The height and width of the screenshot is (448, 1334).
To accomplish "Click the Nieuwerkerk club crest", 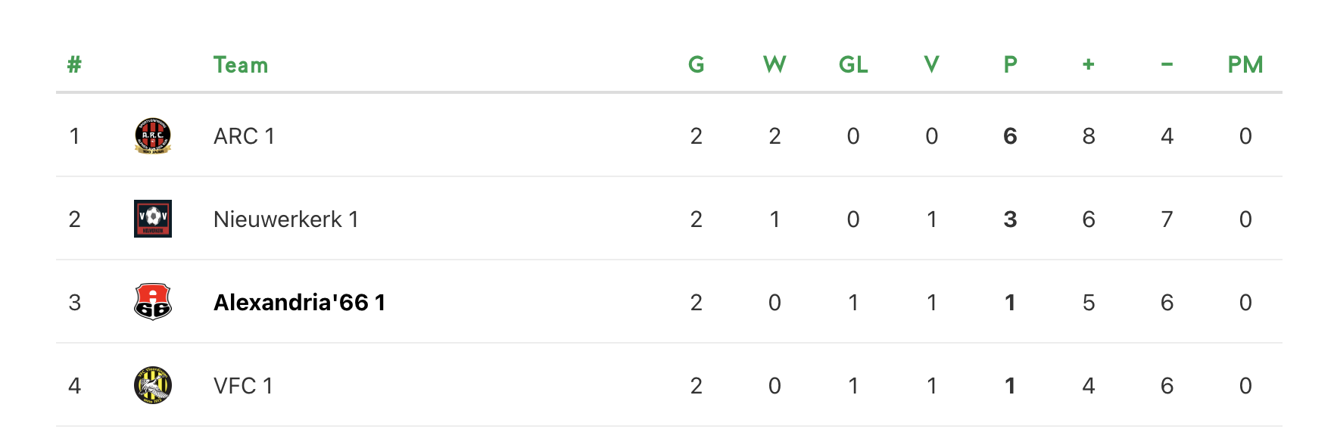I will 153,219.
